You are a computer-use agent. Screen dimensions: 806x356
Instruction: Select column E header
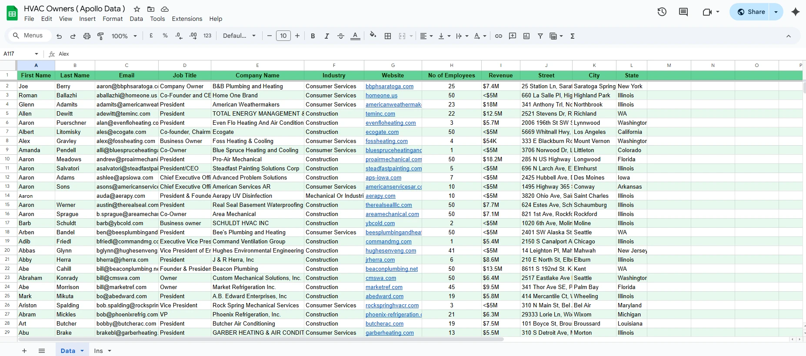pos(257,65)
